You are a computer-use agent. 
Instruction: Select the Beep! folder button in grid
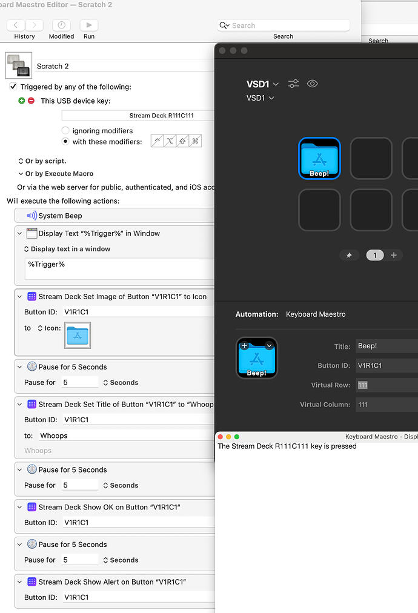[x=319, y=159]
